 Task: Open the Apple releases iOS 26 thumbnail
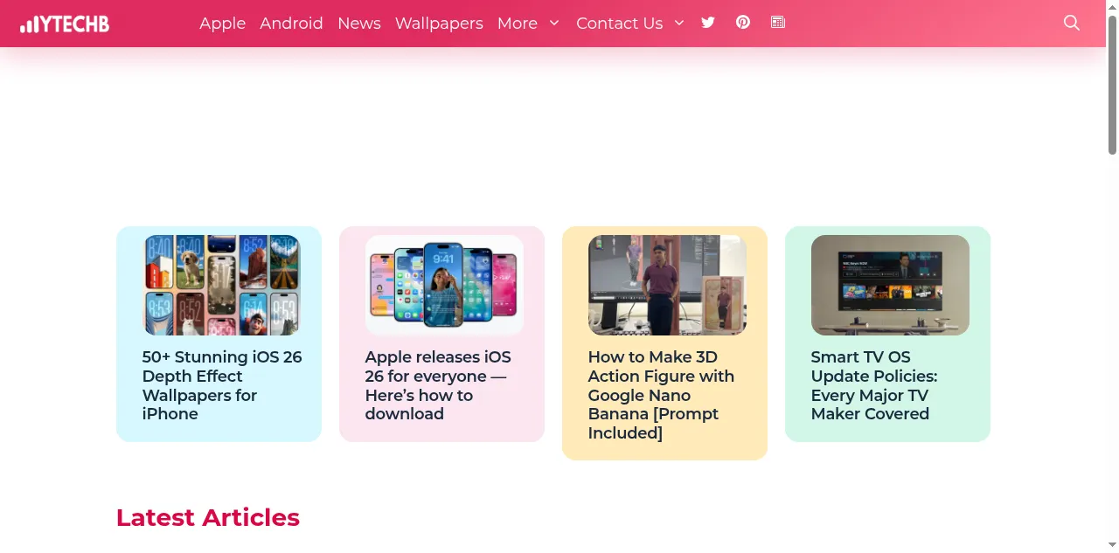pos(444,285)
